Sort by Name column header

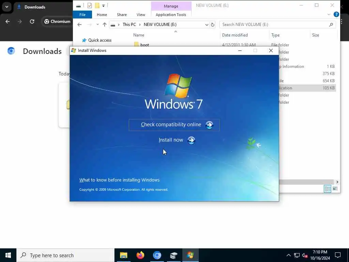click(139, 35)
